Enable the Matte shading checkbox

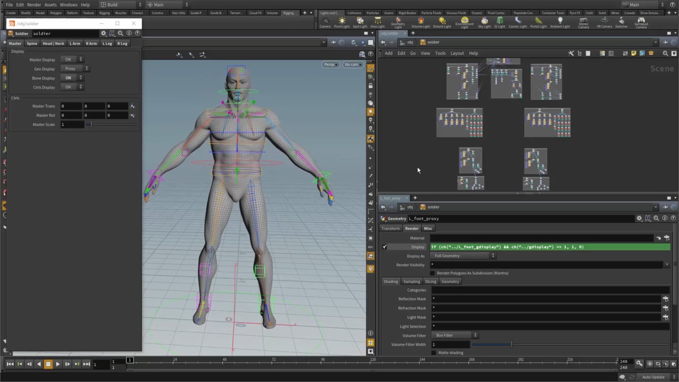[434, 353]
